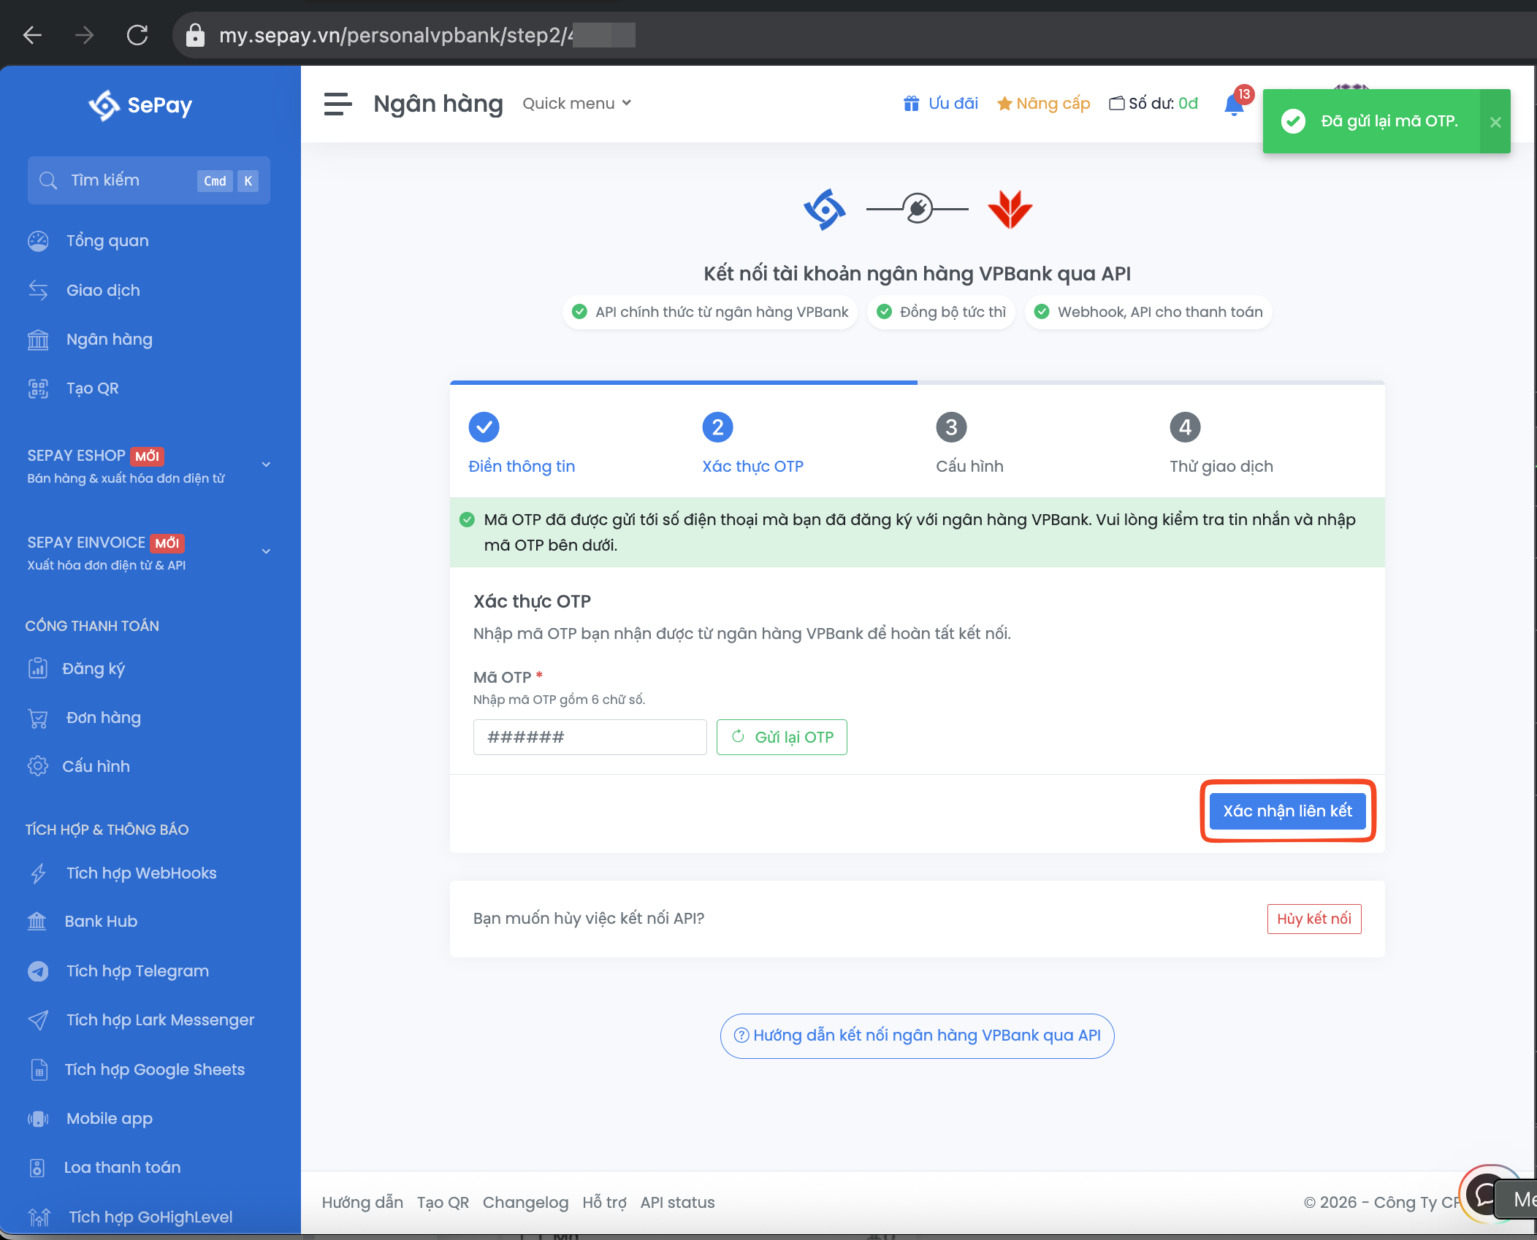Click the browser reload icon
The image size is (1537, 1240).
pyautogui.click(x=137, y=35)
